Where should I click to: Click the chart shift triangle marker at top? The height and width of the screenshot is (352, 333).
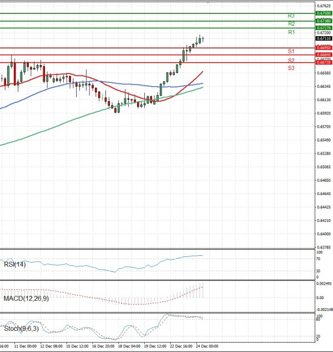[208, 2]
